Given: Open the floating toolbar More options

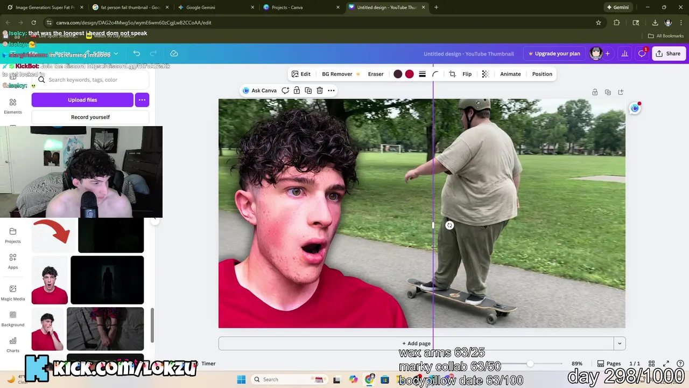Looking at the screenshot, I should [x=331, y=91].
